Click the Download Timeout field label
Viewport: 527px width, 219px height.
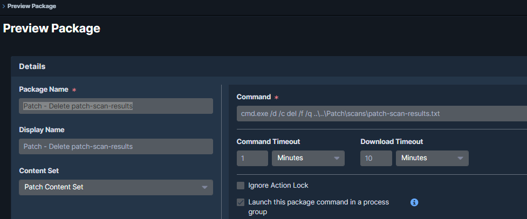point(392,141)
